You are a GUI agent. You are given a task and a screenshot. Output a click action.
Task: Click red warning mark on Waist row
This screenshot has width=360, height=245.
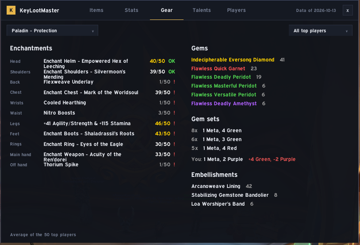175,113
